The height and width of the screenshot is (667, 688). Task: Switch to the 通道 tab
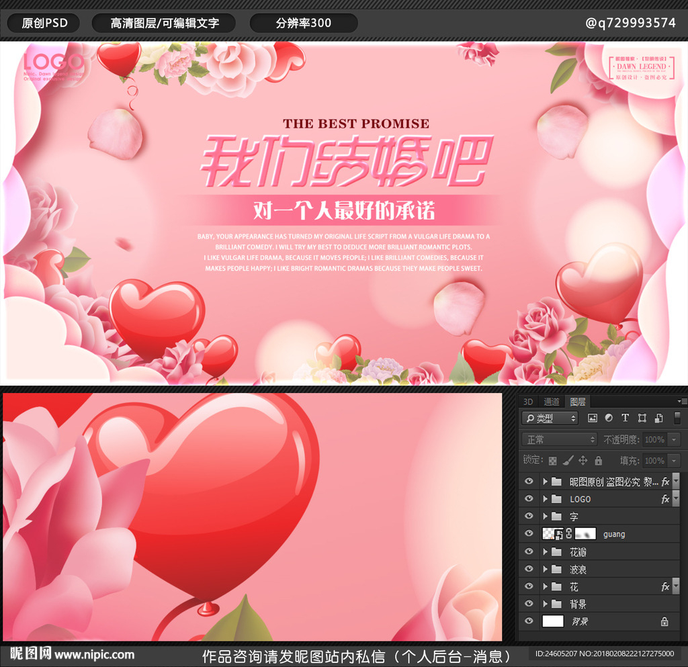pyautogui.click(x=551, y=402)
